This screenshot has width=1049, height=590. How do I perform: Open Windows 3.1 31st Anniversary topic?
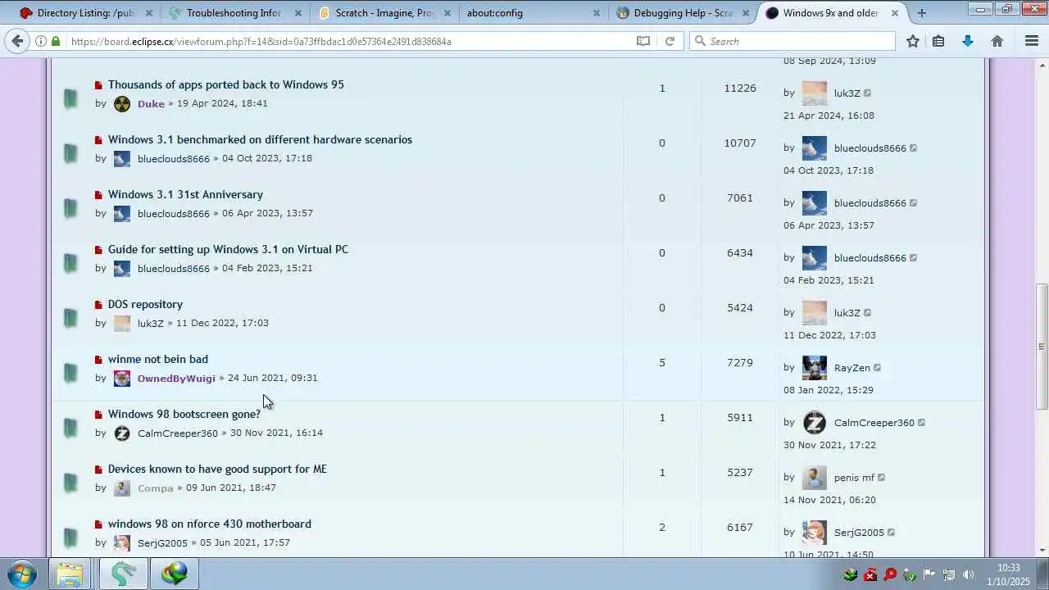[x=185, y=194]
